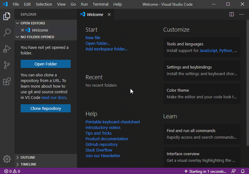Open the feedback icon in status bar
The width and height of the screenshot is (249, 174).
[233, 171]
